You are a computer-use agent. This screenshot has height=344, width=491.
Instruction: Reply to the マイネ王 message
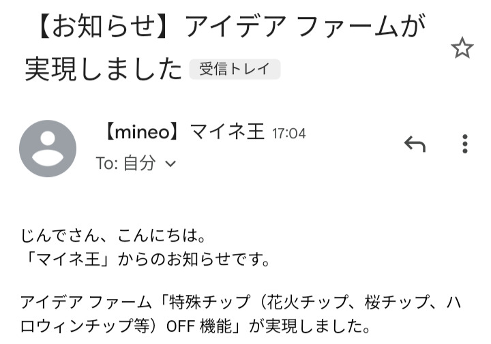coord(415,144)
